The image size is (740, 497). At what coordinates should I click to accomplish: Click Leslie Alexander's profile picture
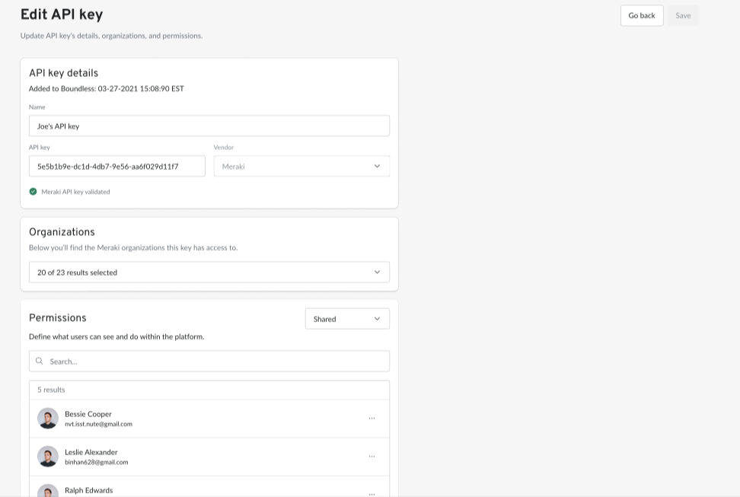[x=48, y=457]
